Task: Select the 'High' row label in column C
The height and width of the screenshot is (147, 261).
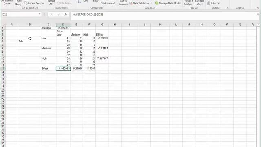Action: pos(49,58)
